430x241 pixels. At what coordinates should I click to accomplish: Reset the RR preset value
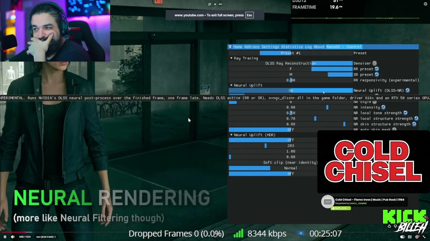[x=377, y=69]
